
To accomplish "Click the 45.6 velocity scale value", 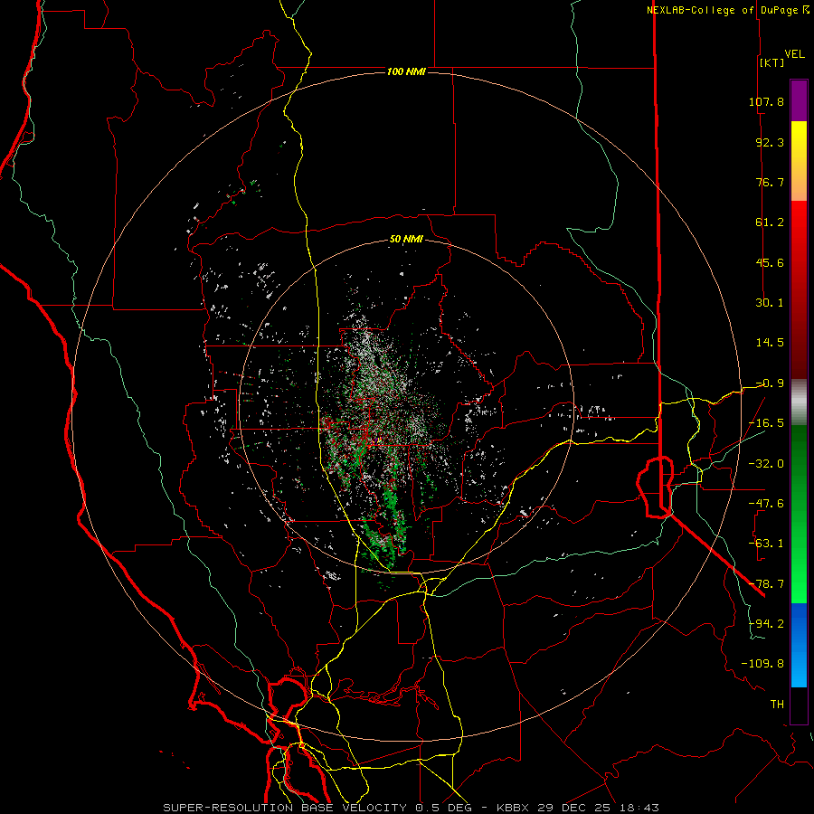I will [770, 262].
